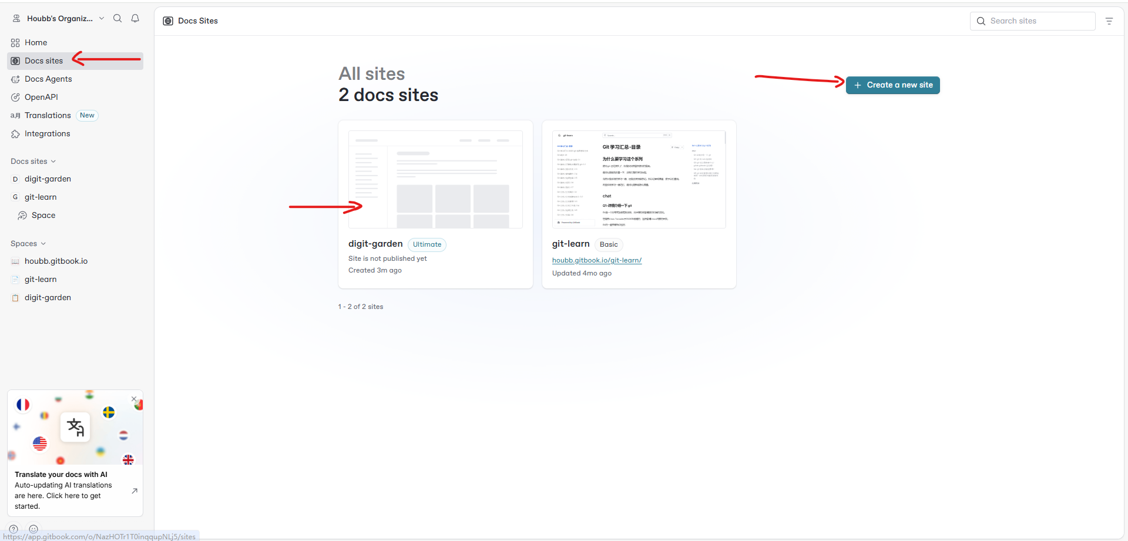Viewport: 1128px width, 541px height.
Task: Click the smiley feedback icon
Action: tap(33, 529)
